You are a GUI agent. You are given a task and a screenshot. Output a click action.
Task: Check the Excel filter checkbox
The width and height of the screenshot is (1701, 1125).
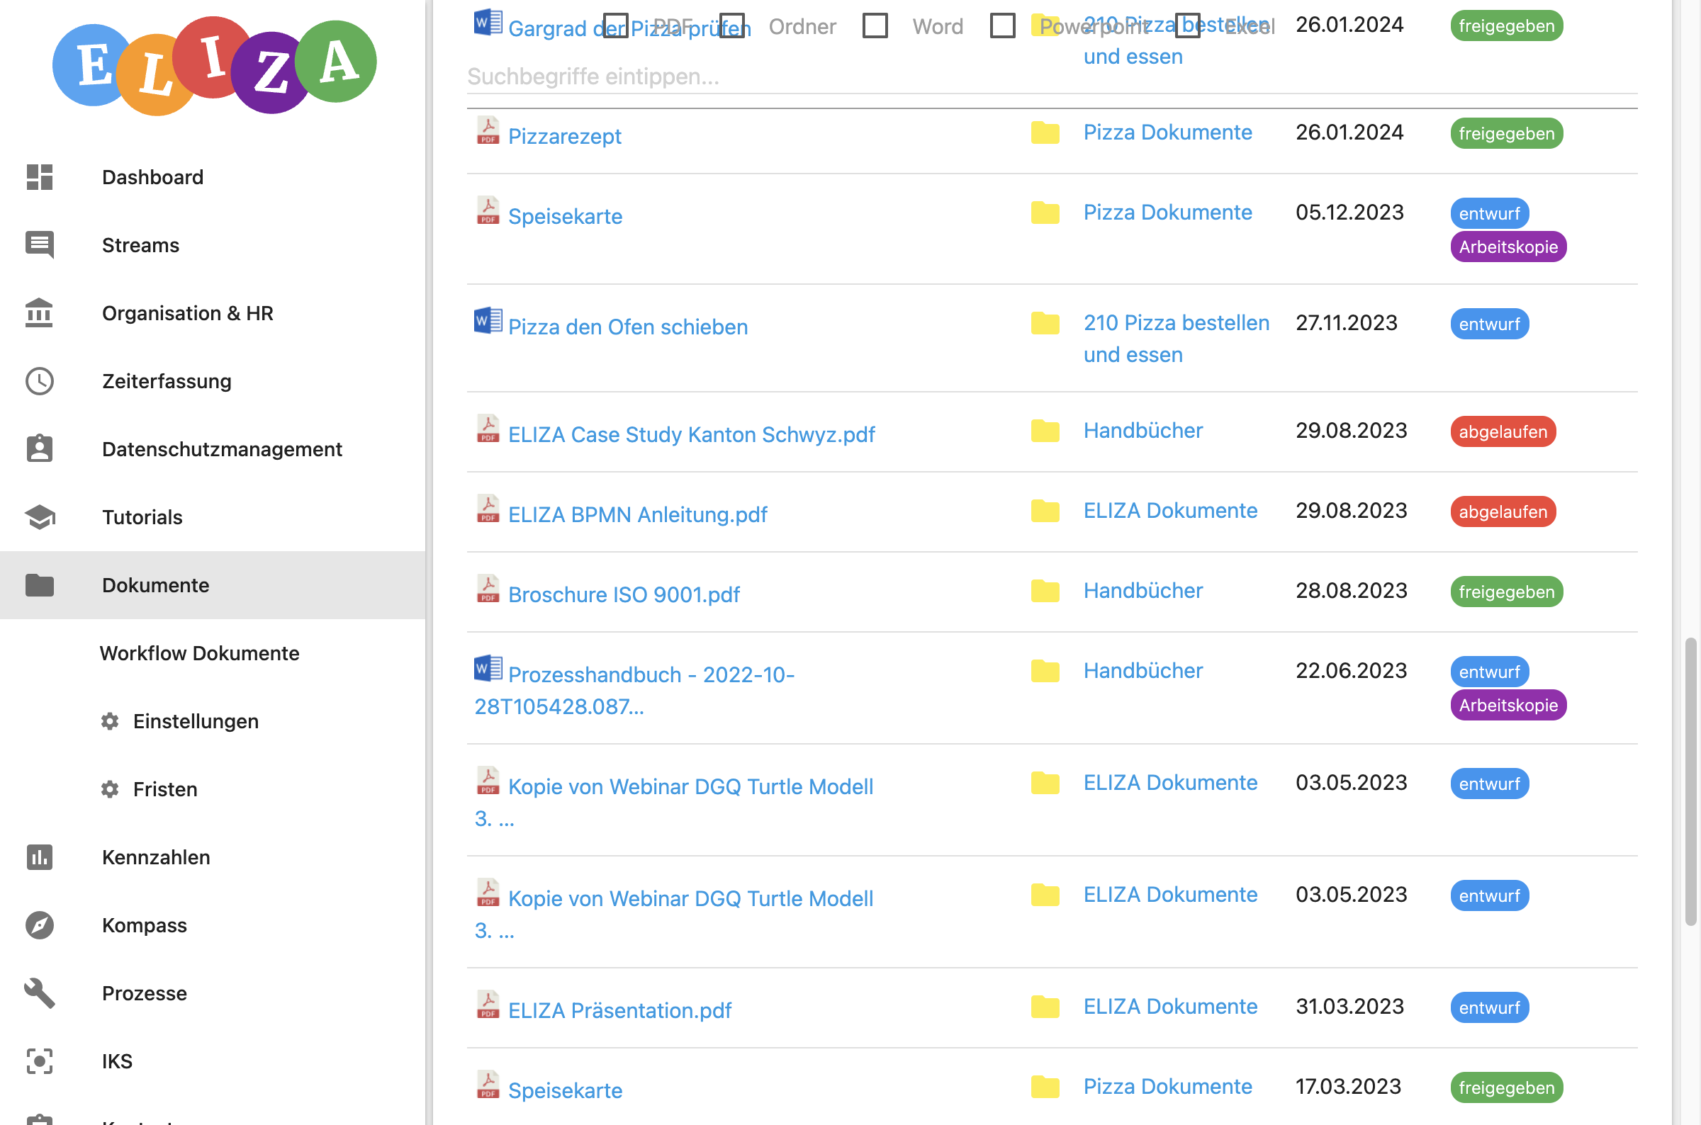(1188, 26)
